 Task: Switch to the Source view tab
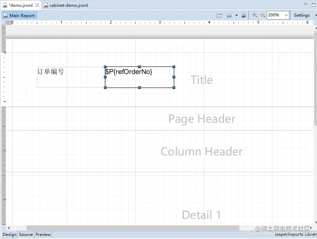pyautogui.click(x=26, y=234)
